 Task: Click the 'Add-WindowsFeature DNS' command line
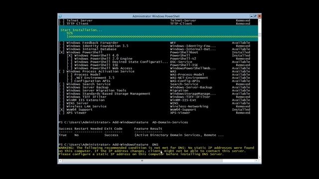pyautogui.click(x=135, y=145)
